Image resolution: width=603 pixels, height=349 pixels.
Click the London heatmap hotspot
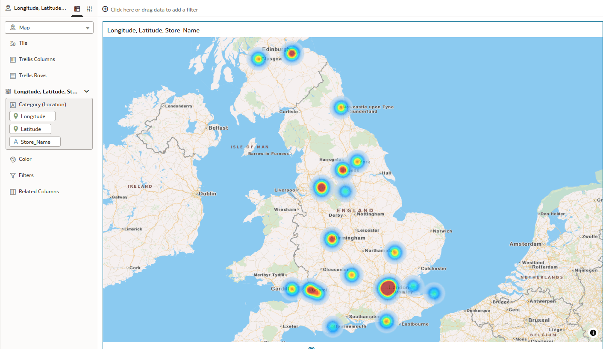(x=388, y=288)
